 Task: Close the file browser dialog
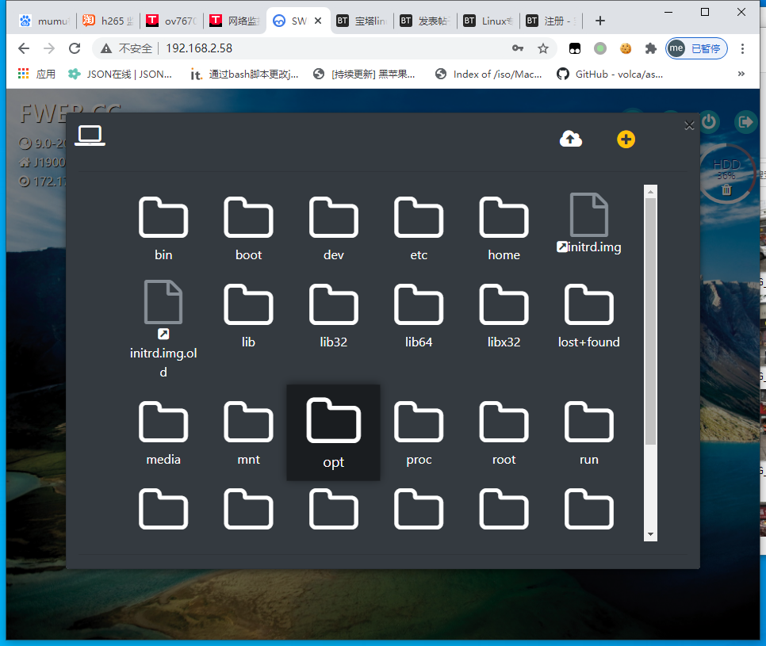[689, 124]
